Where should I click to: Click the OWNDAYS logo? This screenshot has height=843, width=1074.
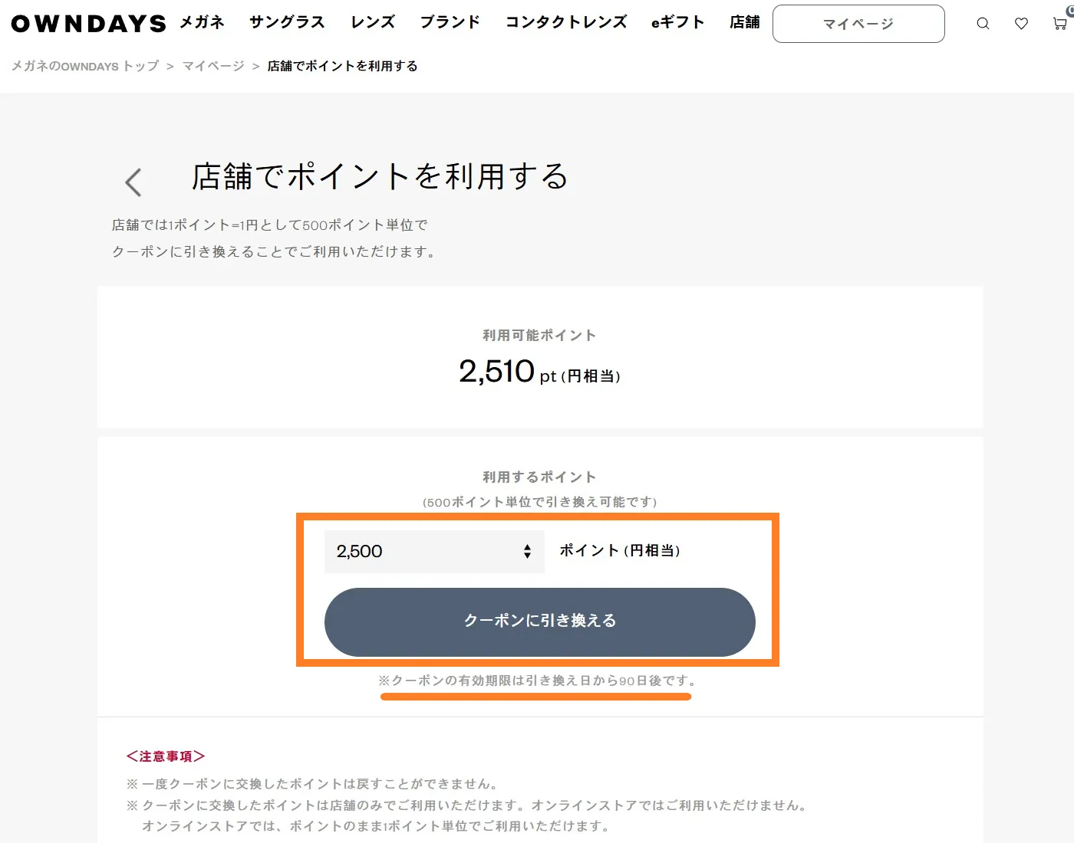[x=88, y=24]
